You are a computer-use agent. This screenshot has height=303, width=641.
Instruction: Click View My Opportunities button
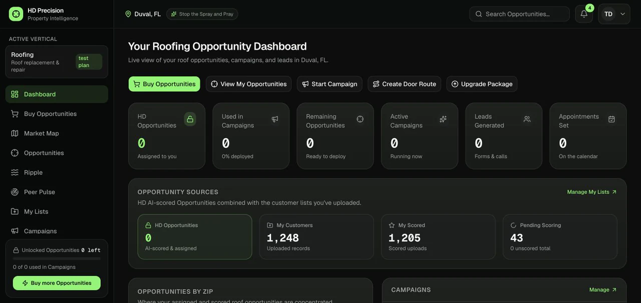[x=249, y=84]
